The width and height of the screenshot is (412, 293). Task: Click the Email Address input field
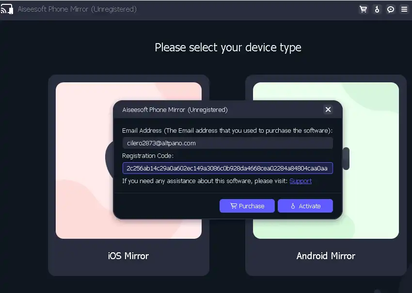[x=227, y=143]
